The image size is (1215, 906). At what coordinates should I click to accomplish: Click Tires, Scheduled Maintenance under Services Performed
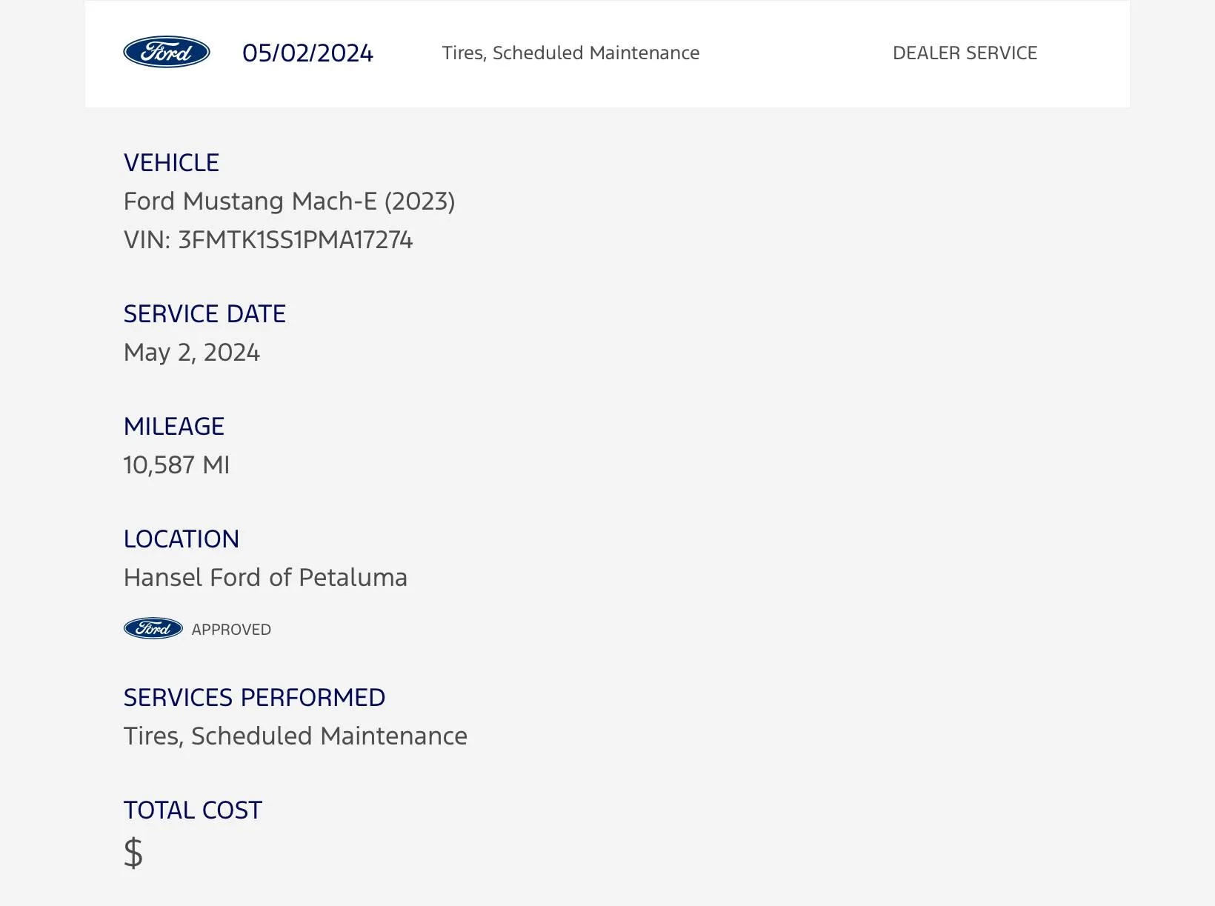point(296,736)
